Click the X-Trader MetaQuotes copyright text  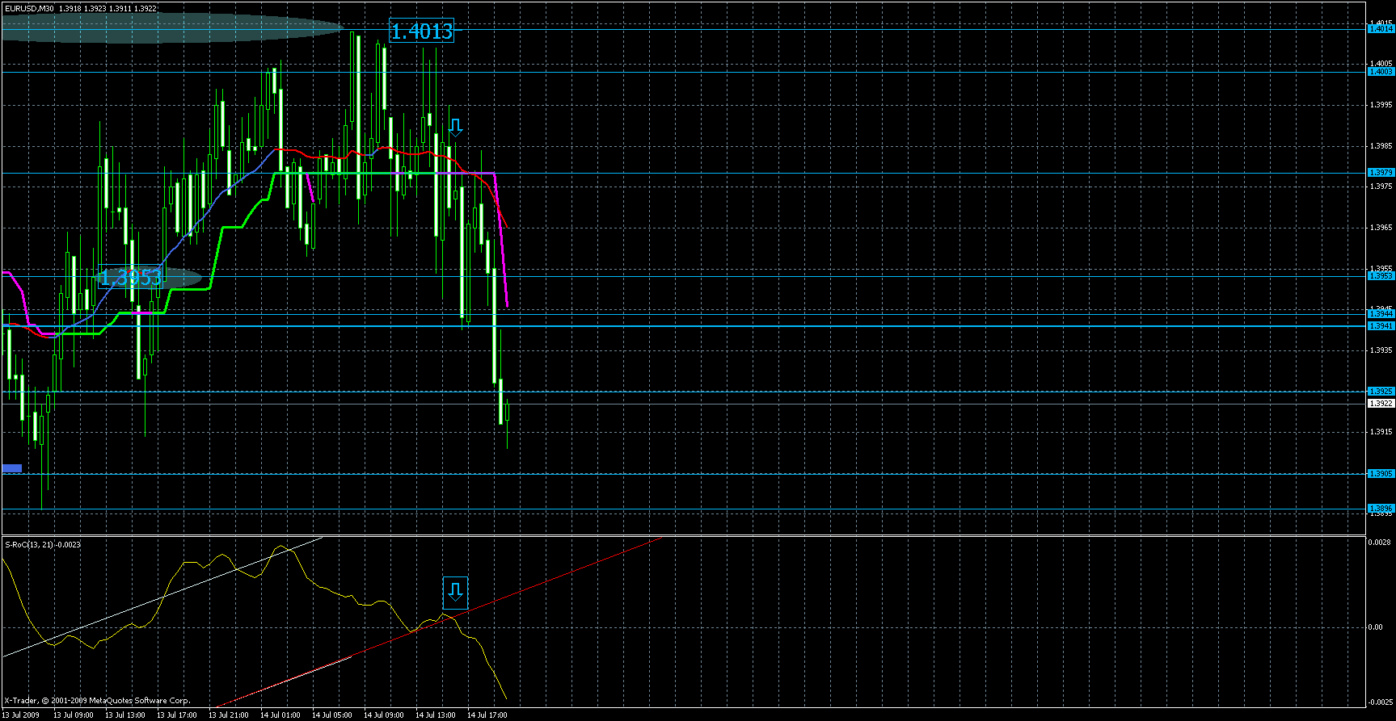pos(98,701)
